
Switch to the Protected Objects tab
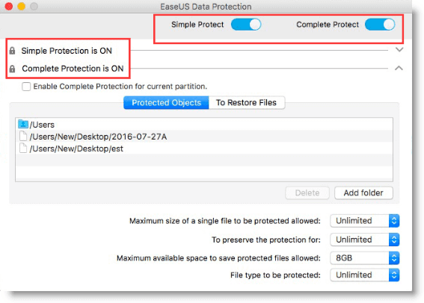tap(166, 103)
